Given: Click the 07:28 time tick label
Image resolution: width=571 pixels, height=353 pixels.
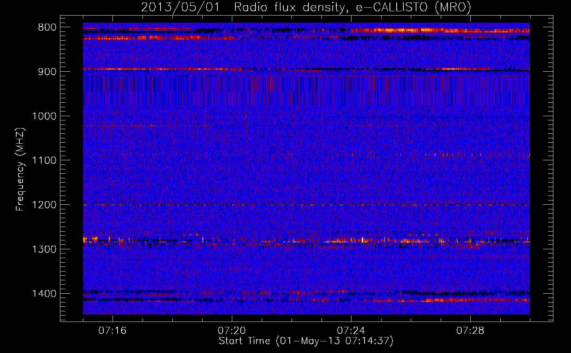Looking at the screenshot, I should point(470,331).
